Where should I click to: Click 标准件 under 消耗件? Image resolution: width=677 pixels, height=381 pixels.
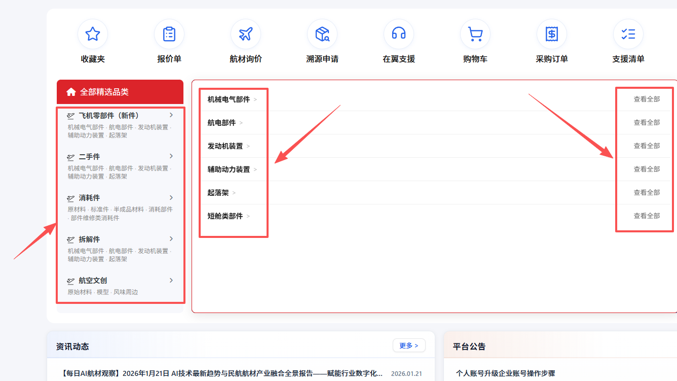pyautogui.click(x=100, y=210)
